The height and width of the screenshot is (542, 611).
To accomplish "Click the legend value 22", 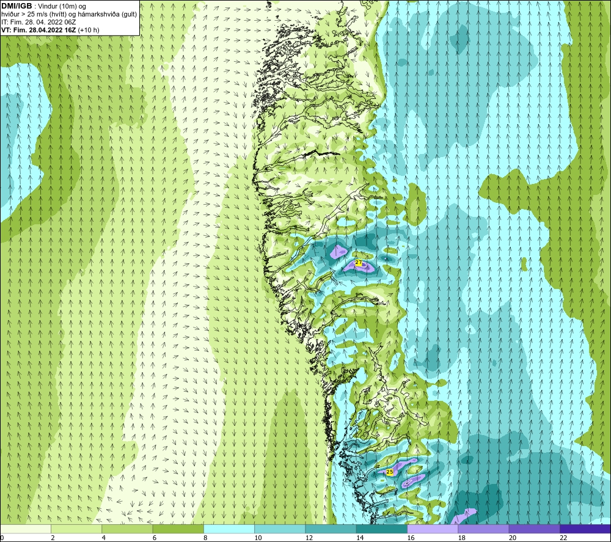I will click(x=563, y=538).
